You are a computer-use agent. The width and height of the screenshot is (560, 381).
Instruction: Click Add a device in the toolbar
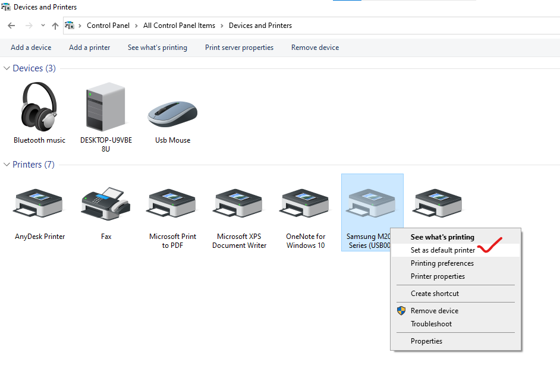pos(31,48)
